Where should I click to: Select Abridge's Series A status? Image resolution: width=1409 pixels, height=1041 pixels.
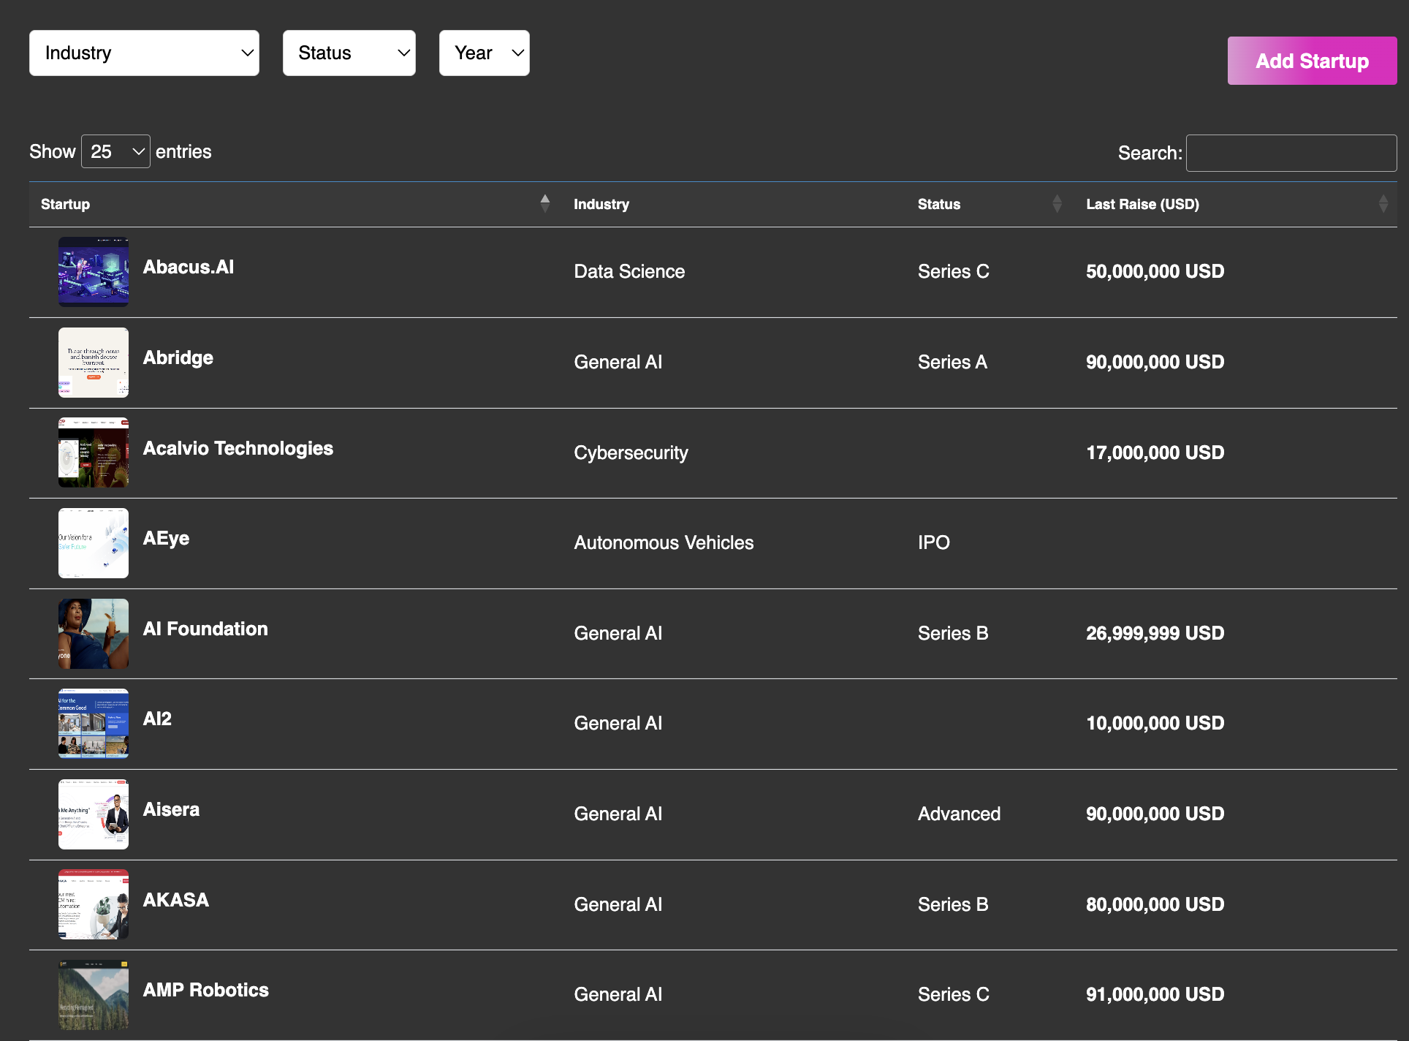952,362
